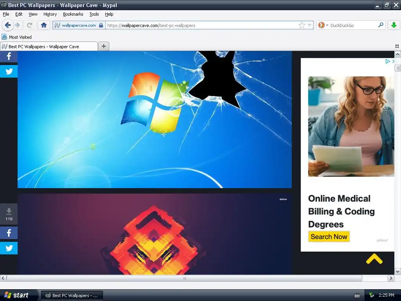Image resolution: width=401 pixels, height=301 pixels.
Task: Jump to top with yellow chevron button
Action: pyautogui.click(x=374, y=259)
